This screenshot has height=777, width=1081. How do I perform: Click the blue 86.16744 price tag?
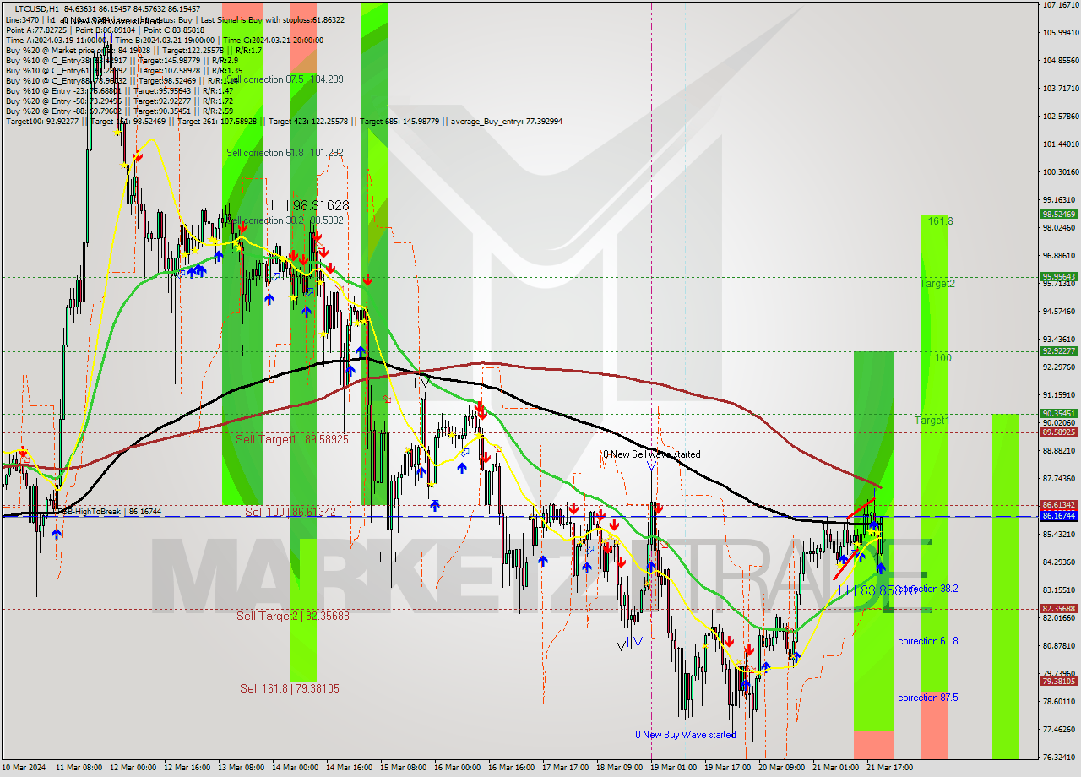tap(1059, 515)
